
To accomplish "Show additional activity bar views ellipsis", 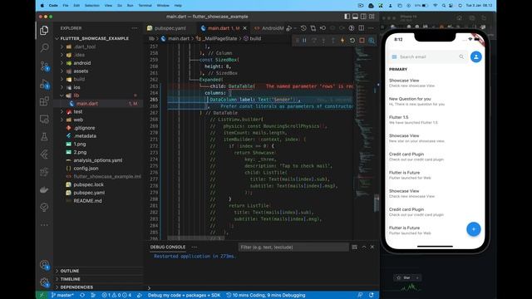I will click(x=44, y=225).
